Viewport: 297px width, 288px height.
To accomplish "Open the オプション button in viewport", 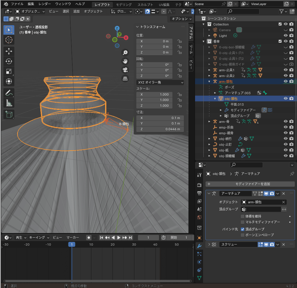I will [x=182, y=19].
